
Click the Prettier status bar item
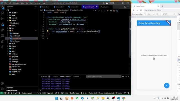(x=119, y=93)
